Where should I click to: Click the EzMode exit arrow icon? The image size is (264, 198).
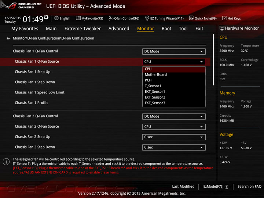[226, 187]
